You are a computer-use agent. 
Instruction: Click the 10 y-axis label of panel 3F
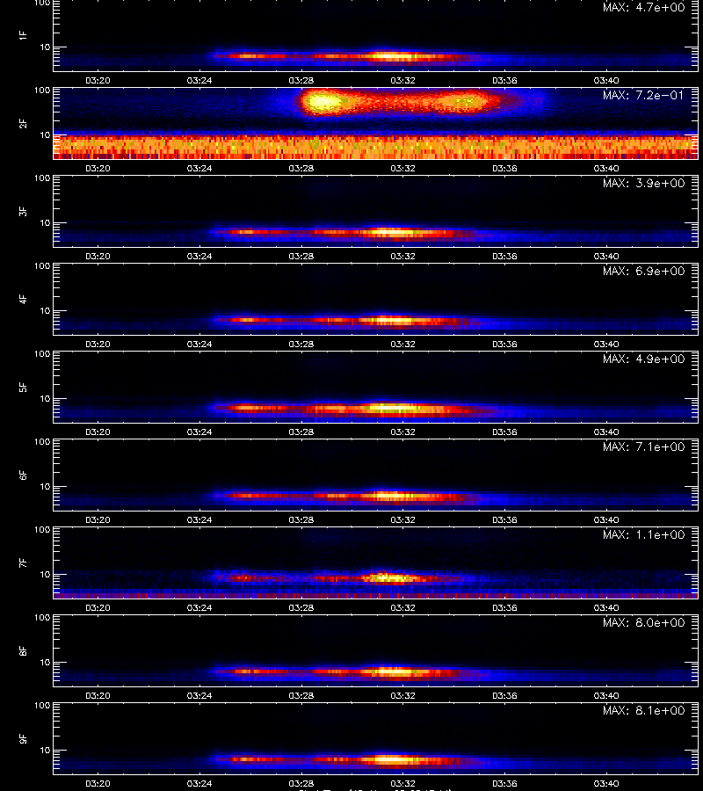(45, 222)
